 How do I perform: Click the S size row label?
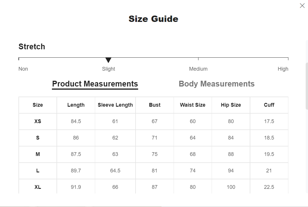[38, 138]
